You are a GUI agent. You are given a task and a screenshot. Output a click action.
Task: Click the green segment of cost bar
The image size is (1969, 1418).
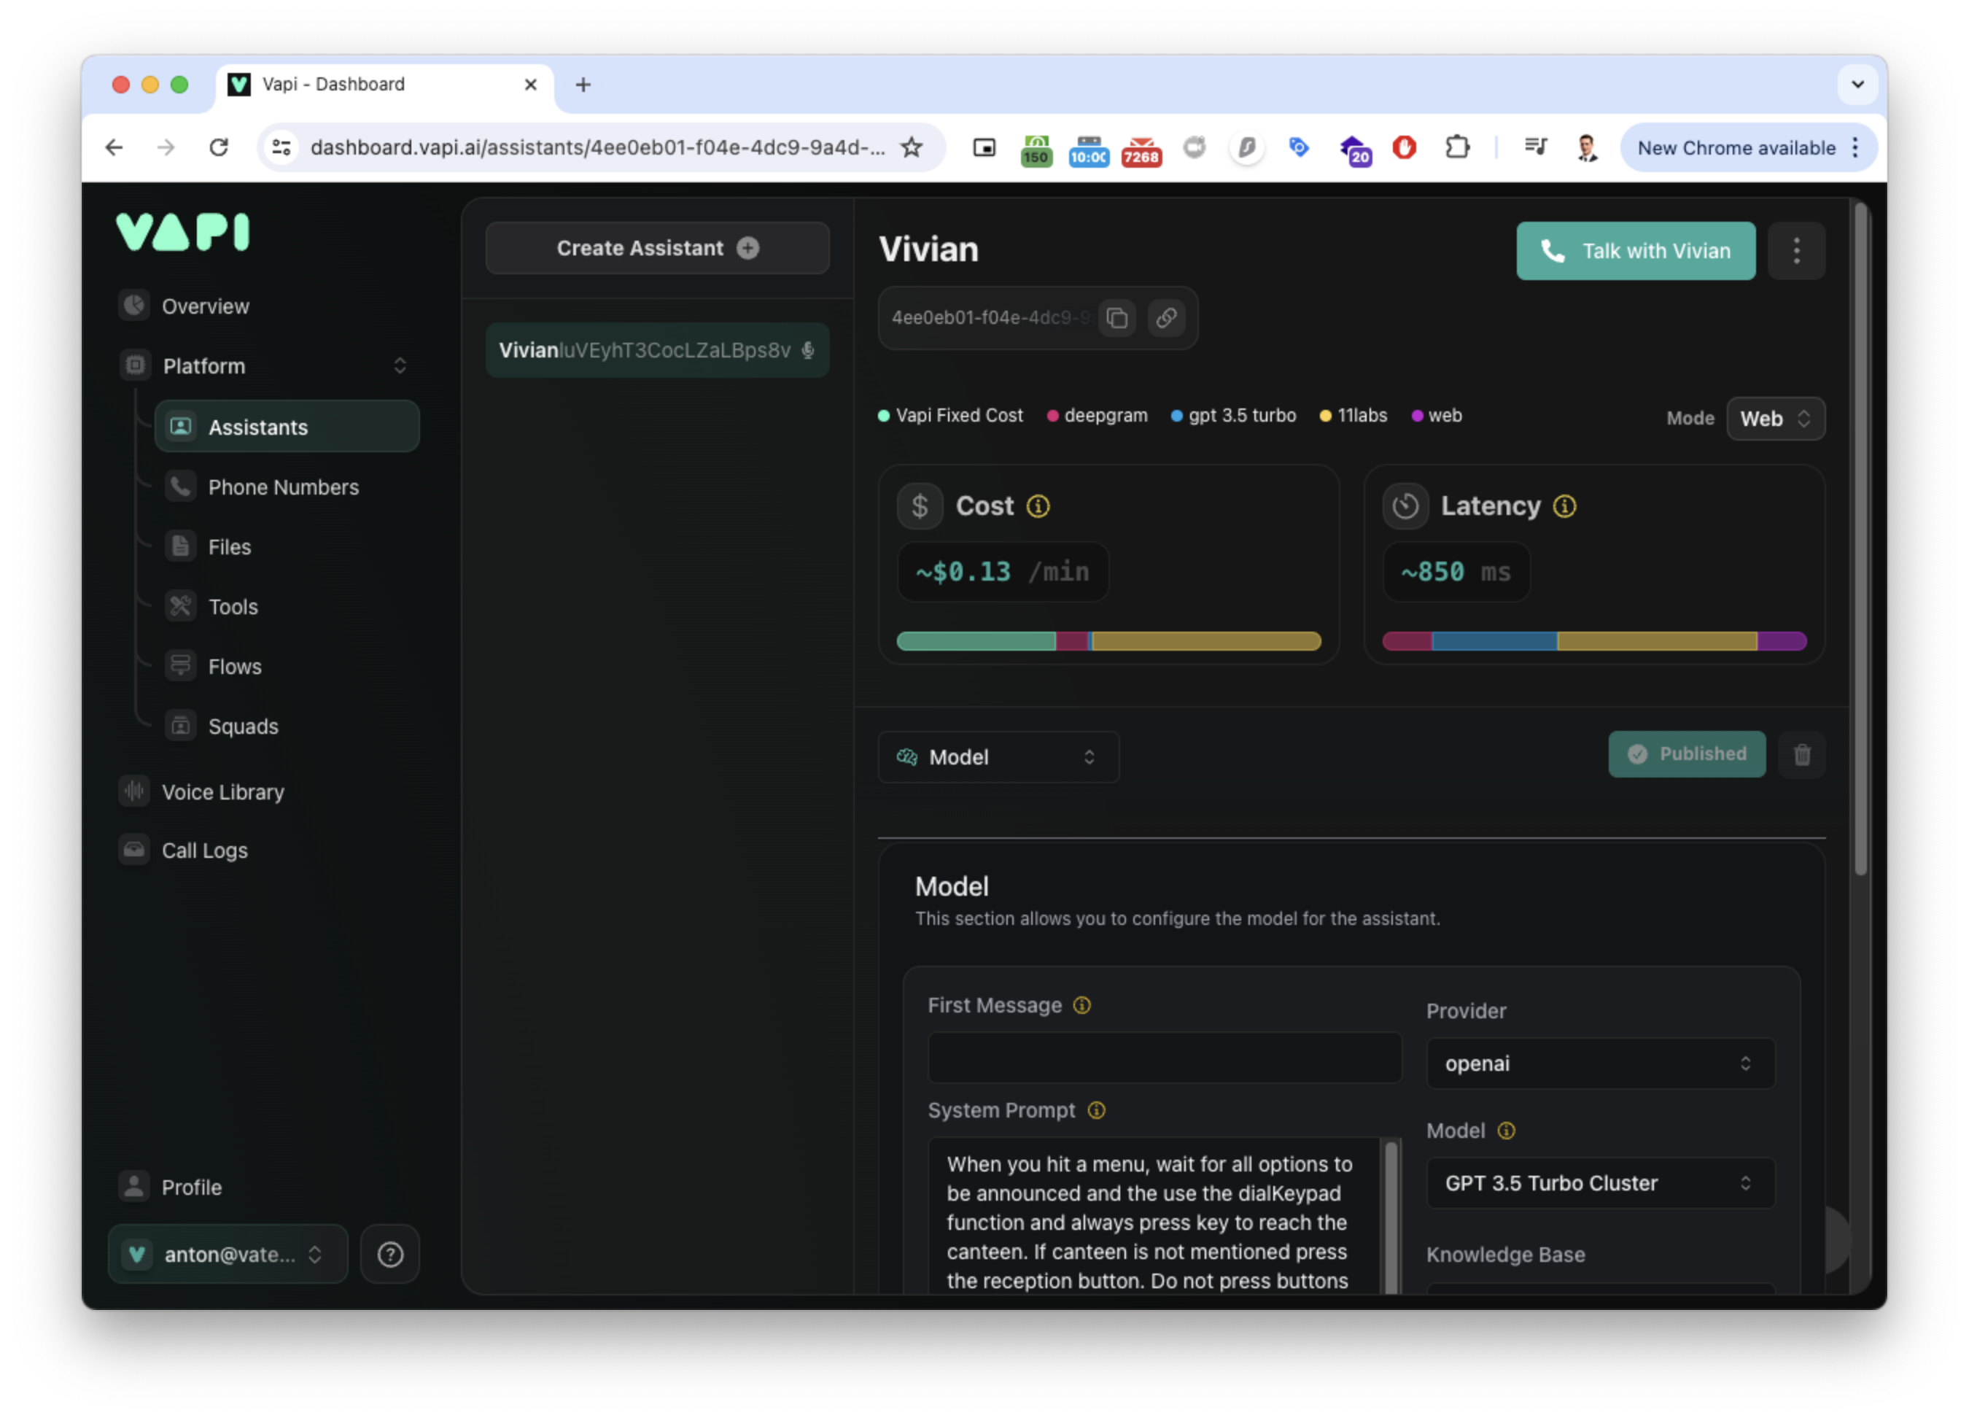976,642
